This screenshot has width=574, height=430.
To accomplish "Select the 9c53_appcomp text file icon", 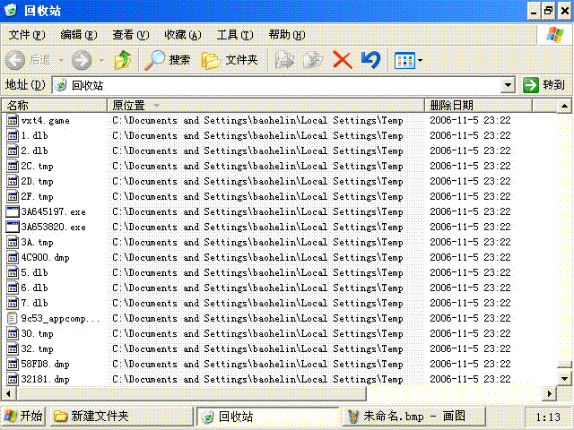I will click(13, 319).
